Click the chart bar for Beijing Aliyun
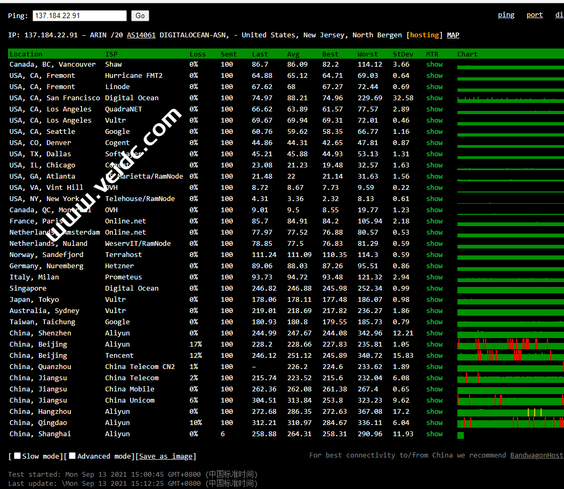 click(510, 345)
